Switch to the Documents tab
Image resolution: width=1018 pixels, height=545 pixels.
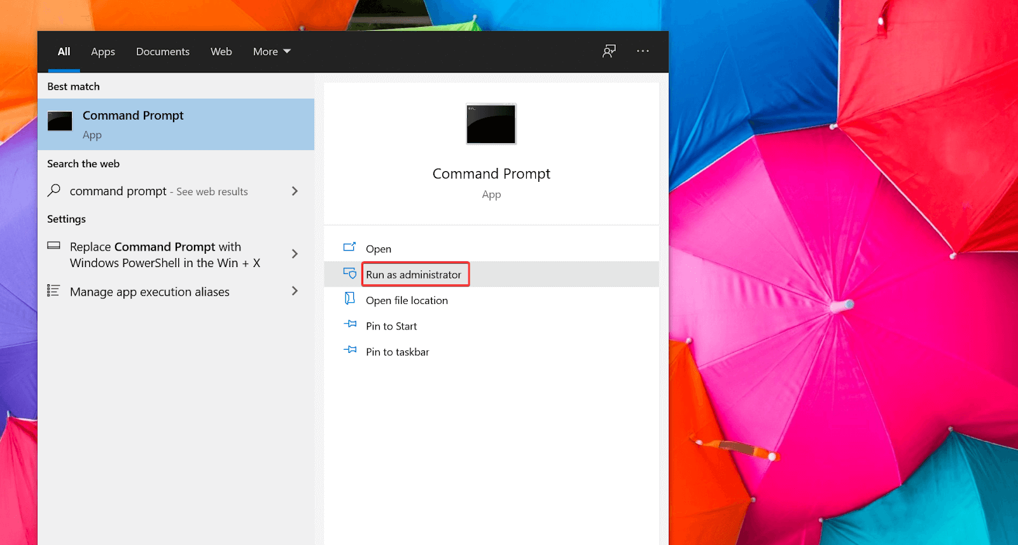click(x=163, y=52)
